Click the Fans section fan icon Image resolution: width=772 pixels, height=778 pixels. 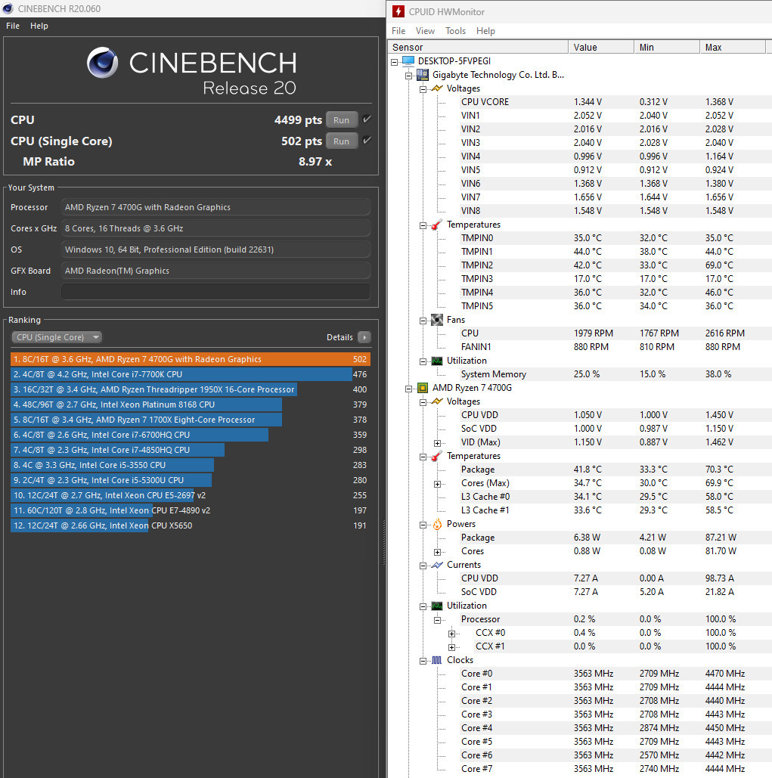437,320
